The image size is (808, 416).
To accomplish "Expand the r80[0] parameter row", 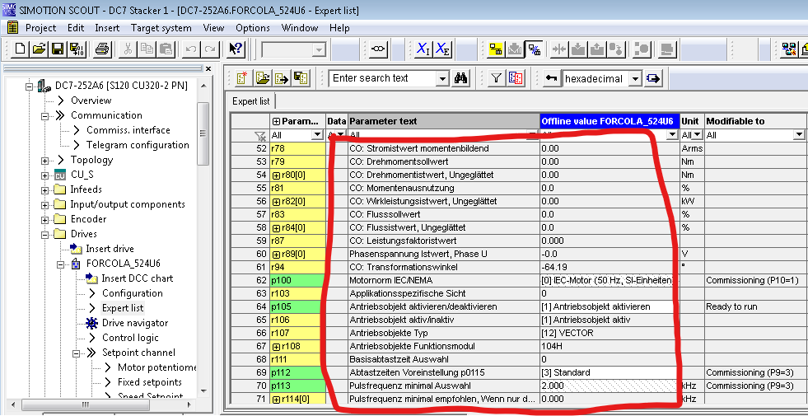I will click(x=276, y=175).
